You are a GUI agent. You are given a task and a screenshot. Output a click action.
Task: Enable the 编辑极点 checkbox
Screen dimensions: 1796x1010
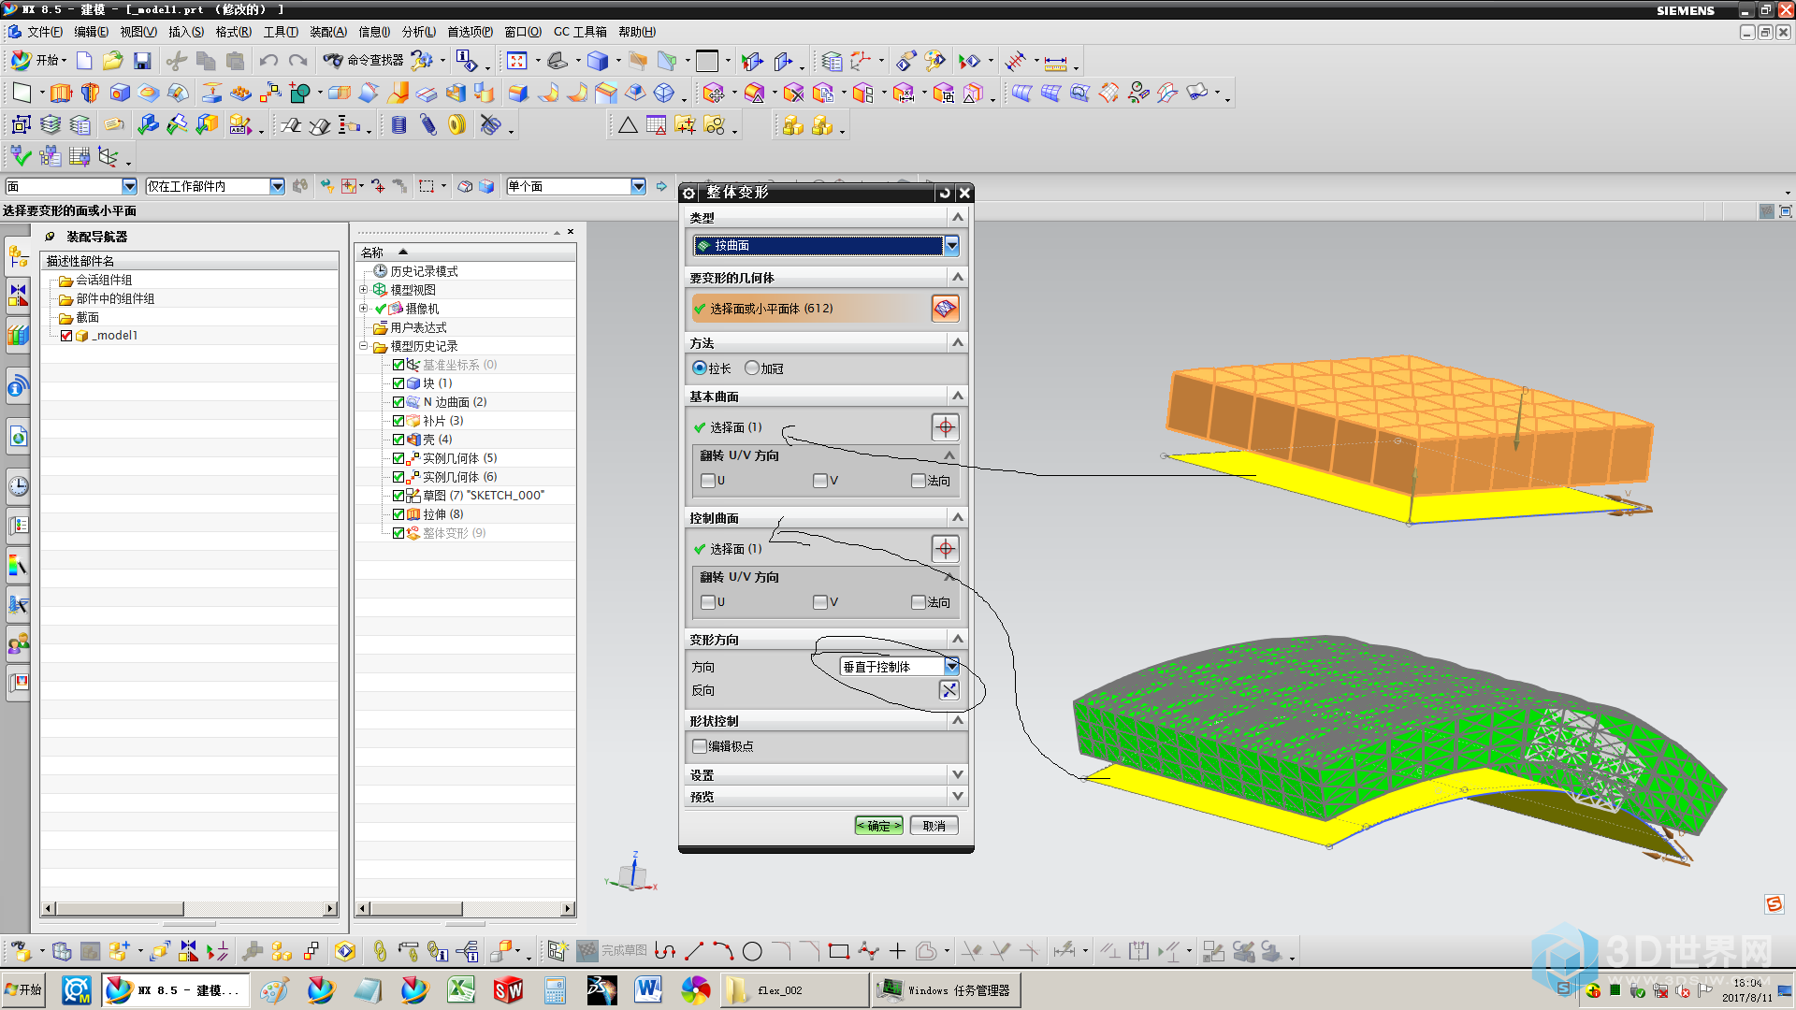click(700, 746)
